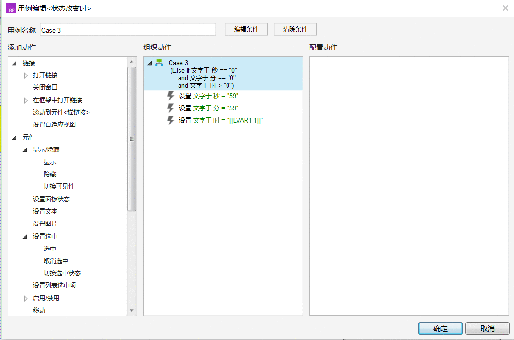Expand the 打开链接 item
Viewport: 514px width, 340px height.
tap(26, 75)
